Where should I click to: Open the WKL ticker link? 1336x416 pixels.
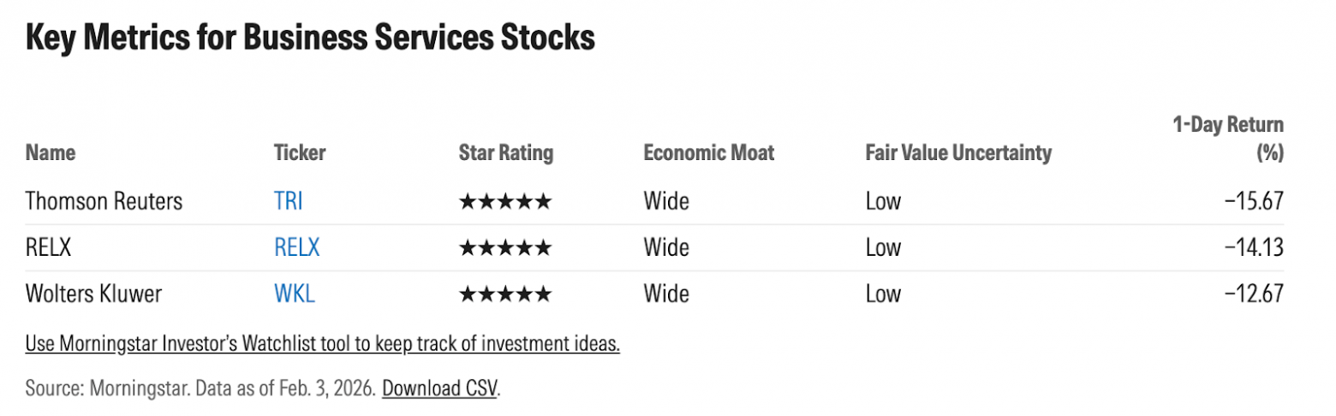[294, 294]
